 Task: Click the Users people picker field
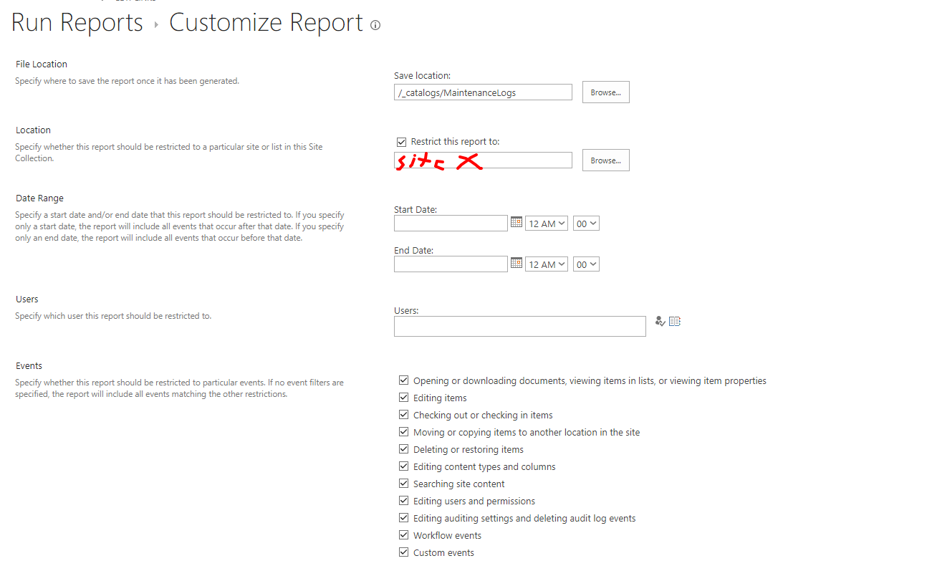pyautogui.click(x=520, y=326)
